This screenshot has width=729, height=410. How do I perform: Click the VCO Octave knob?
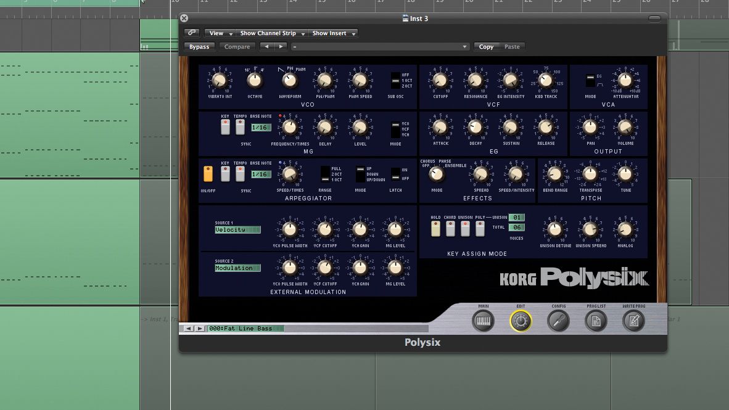point(254,80)
